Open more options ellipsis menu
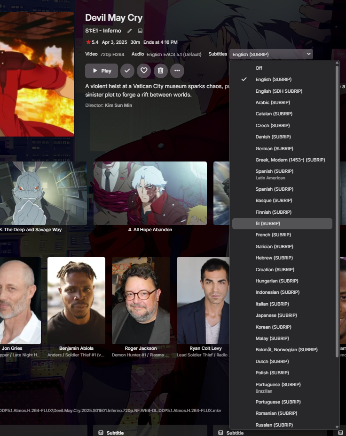This screenshot has height=436, width=346. [x=177, y=71]
